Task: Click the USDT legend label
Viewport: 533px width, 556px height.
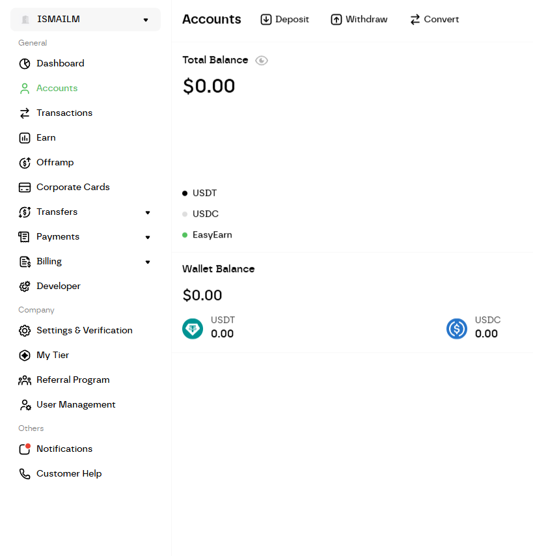Action: (x=204, y=193)
